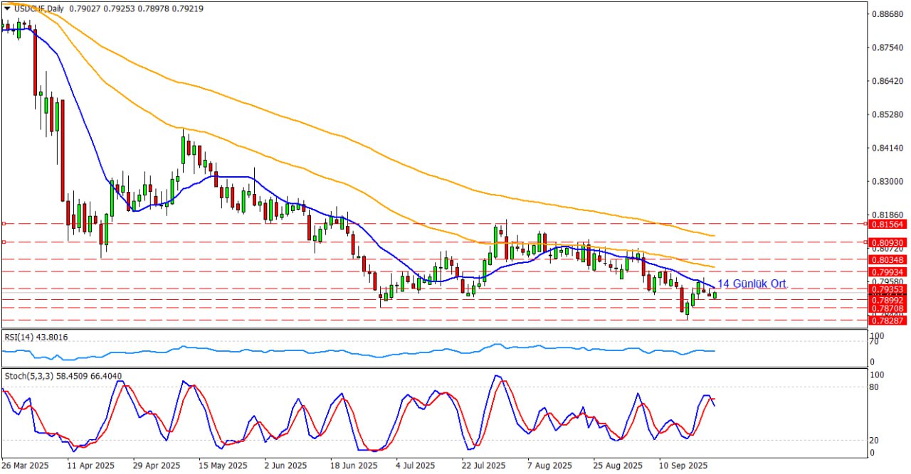This screenshot has width=911, height=474.
Task: Click the 22 Jul 2025 date marker
Action: point(483,465)
